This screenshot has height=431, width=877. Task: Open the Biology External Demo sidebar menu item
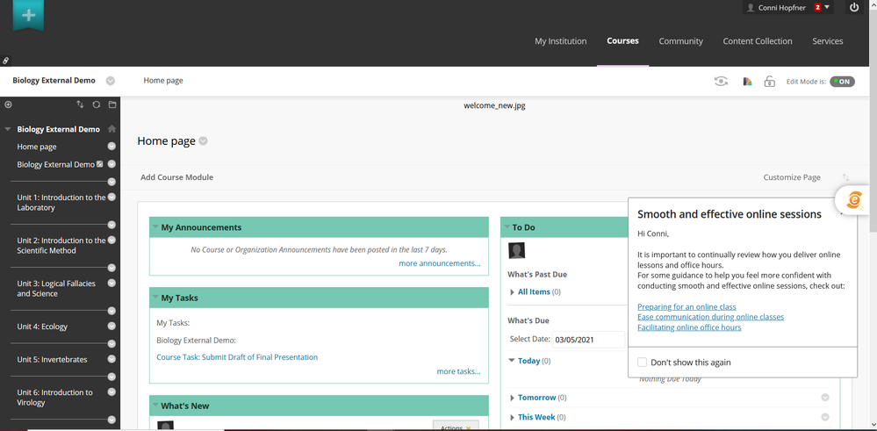(56, 164)
